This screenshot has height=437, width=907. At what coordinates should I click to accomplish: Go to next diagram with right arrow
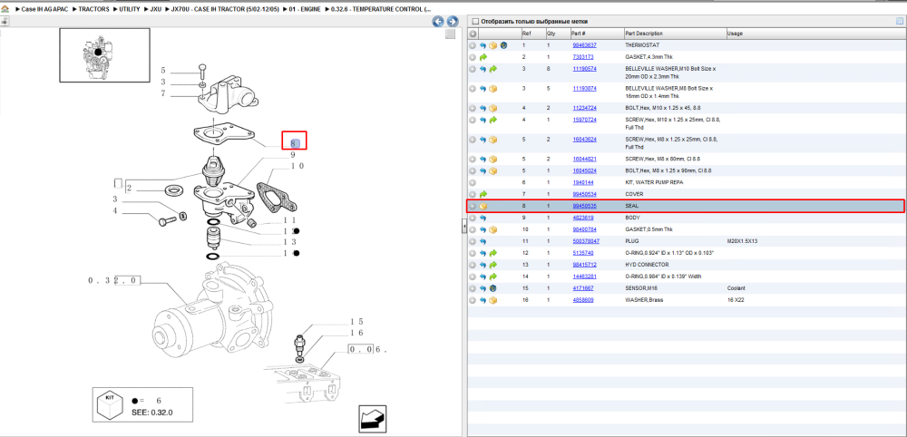tap(453, 22)
